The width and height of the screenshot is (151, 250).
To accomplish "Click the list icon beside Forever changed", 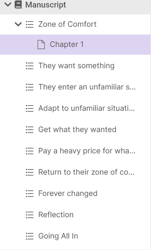I will coord(30,194).
